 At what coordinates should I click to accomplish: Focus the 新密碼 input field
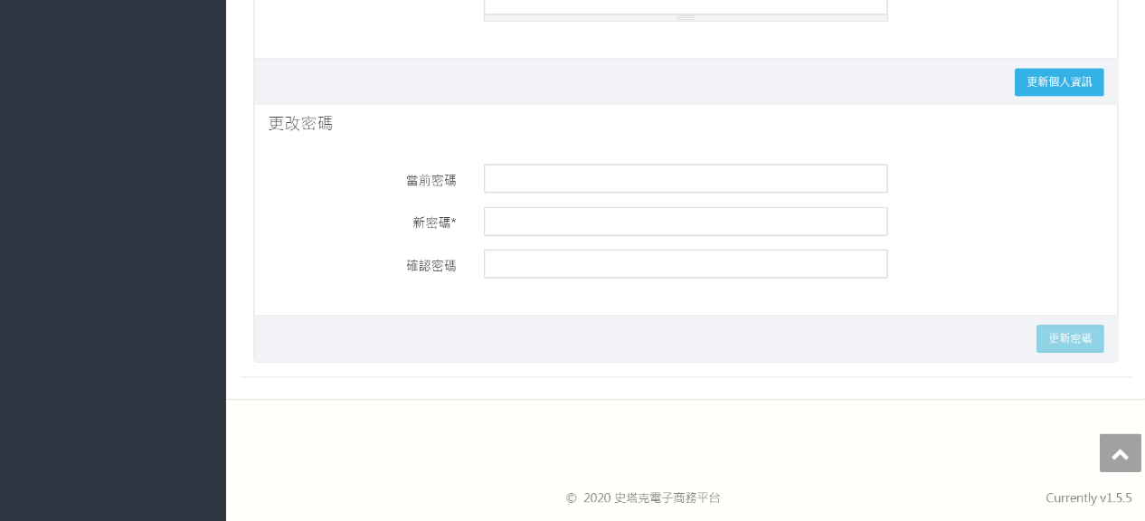tap(686, 222)
